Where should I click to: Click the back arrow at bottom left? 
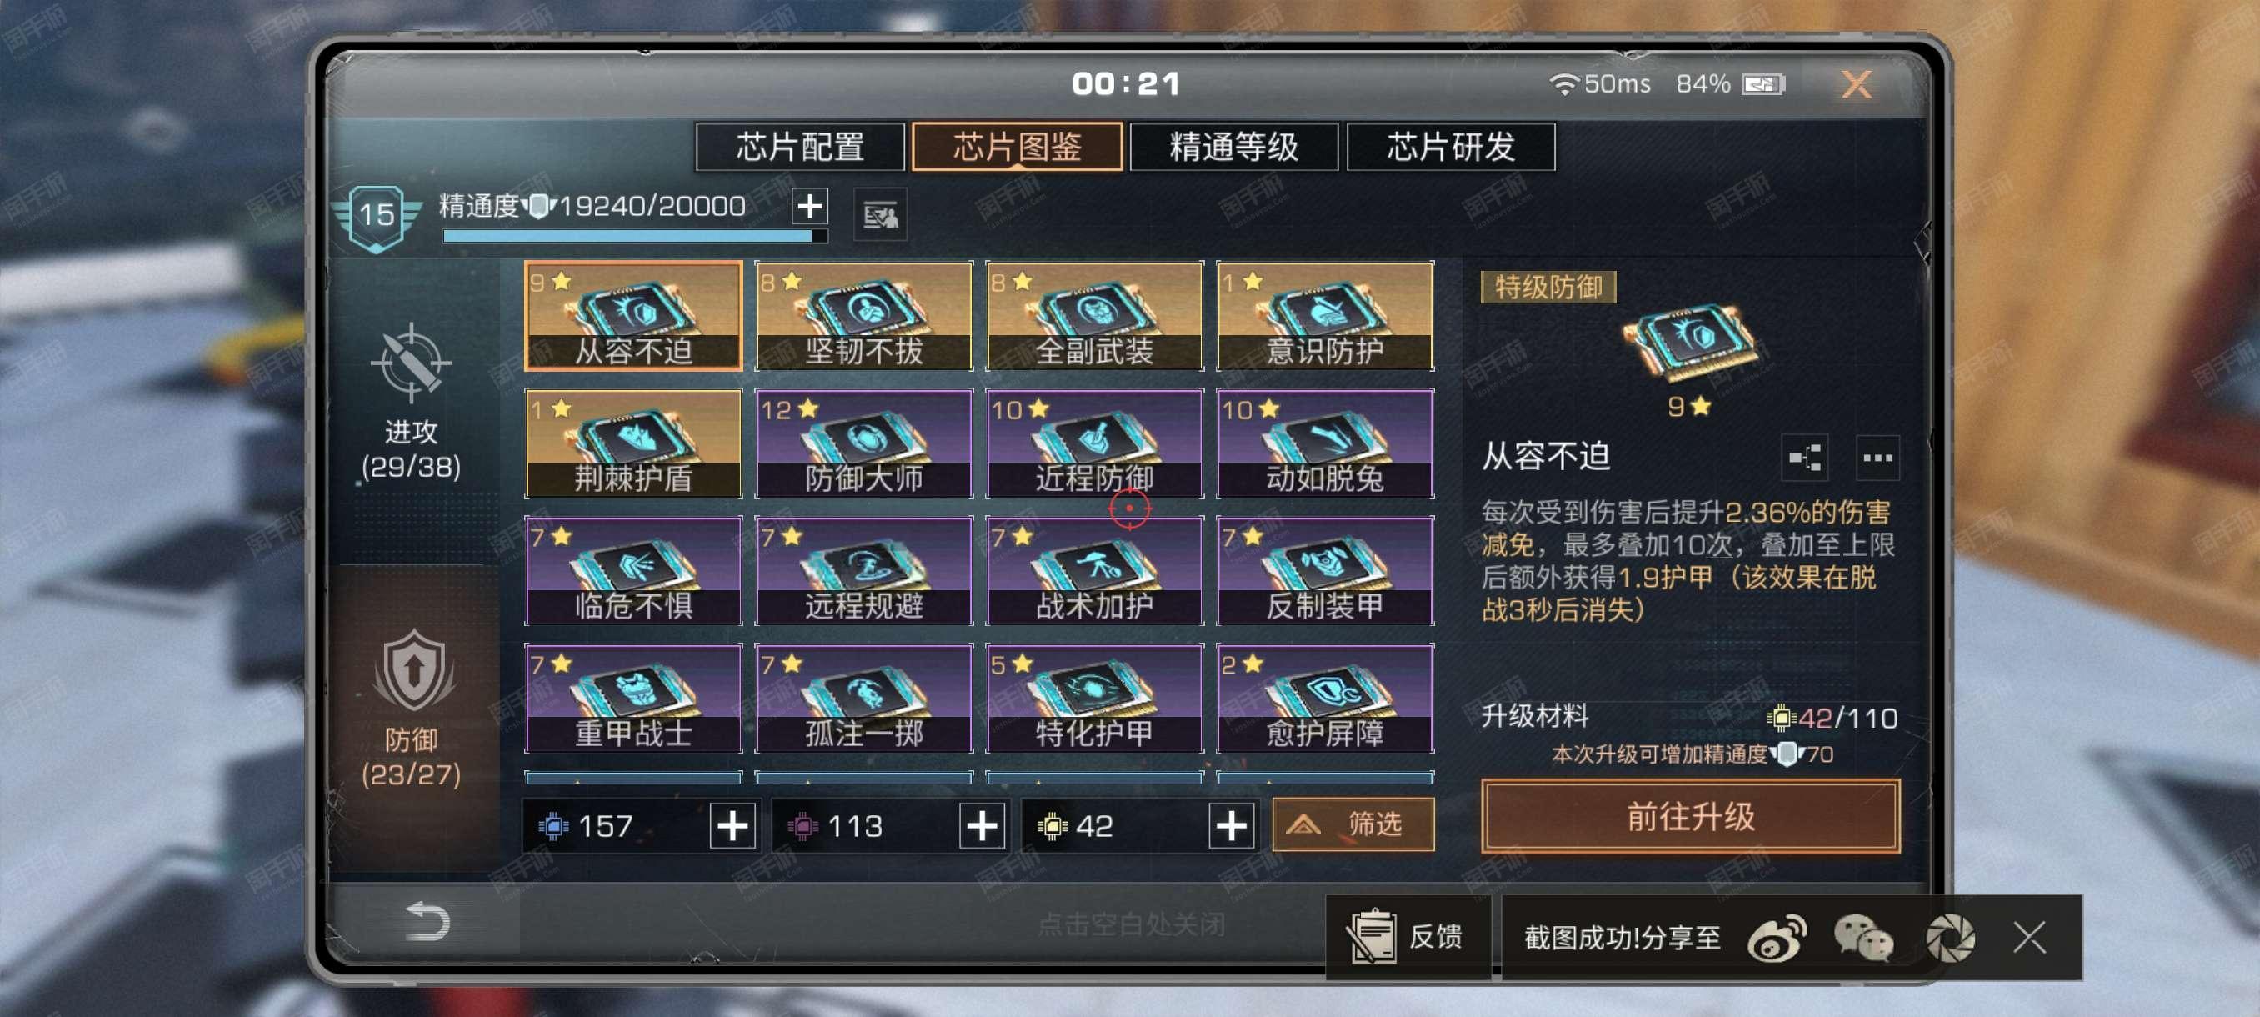428,921
